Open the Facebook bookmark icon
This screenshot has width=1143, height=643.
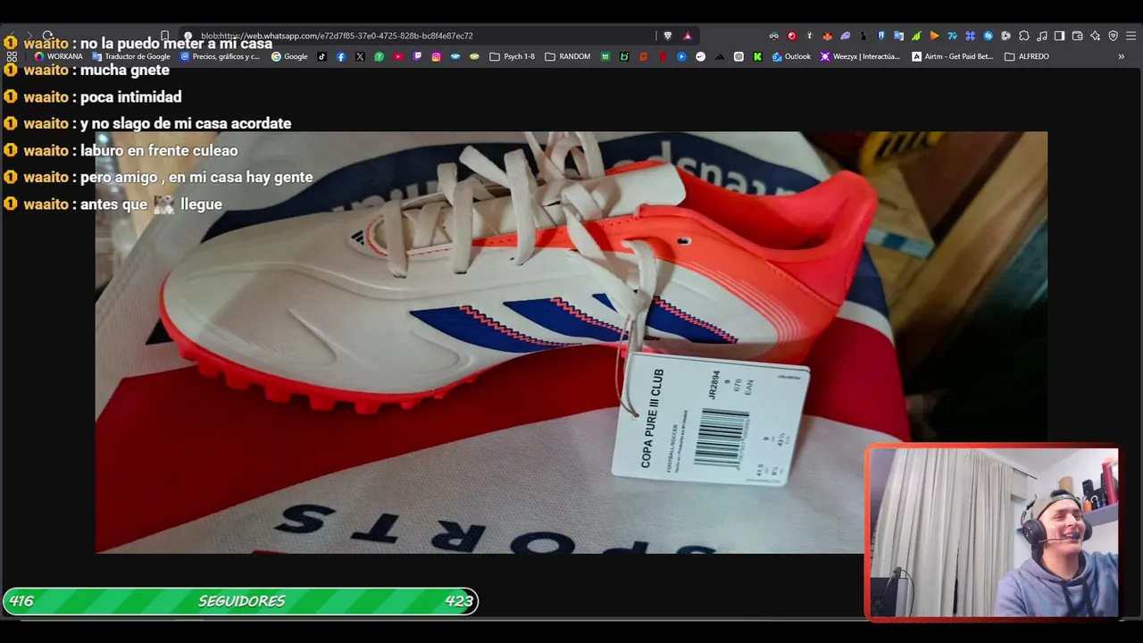341,56
